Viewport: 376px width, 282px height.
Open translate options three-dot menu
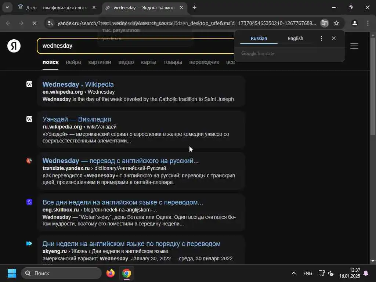321,38
